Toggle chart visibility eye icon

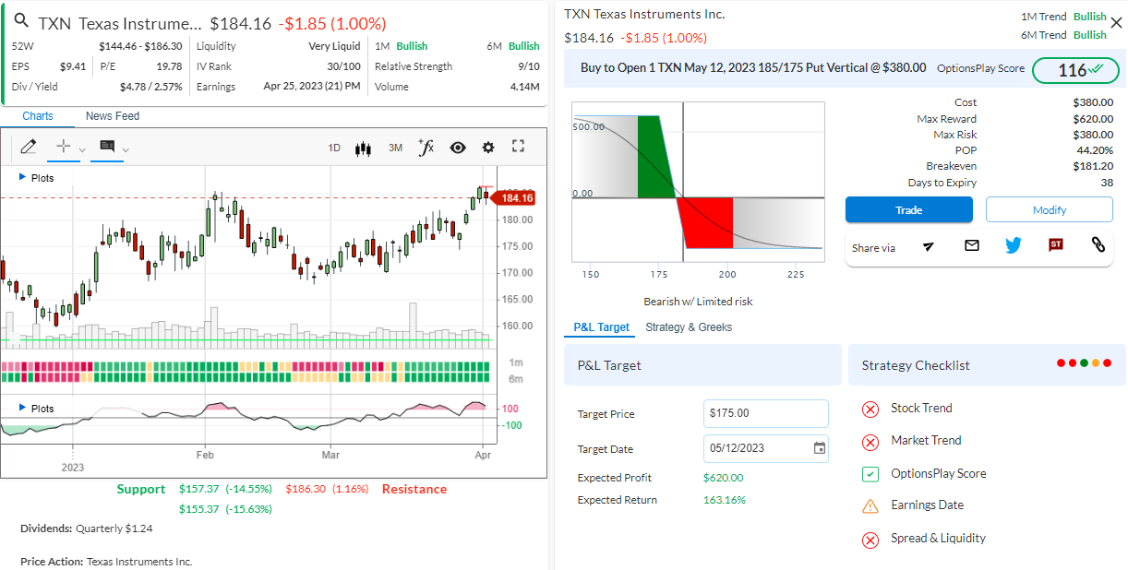point(458,148)
